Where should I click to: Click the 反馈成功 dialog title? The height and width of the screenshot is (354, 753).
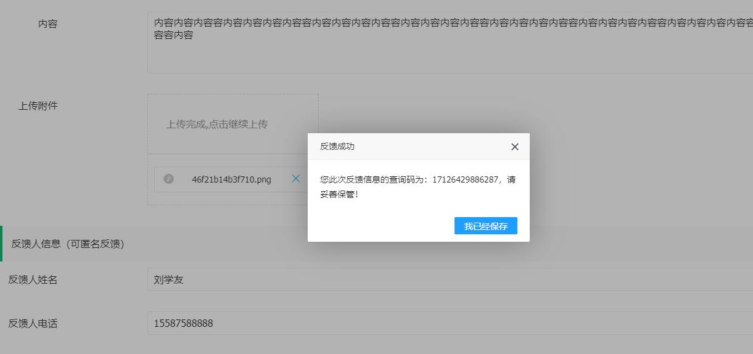point(337,147)
